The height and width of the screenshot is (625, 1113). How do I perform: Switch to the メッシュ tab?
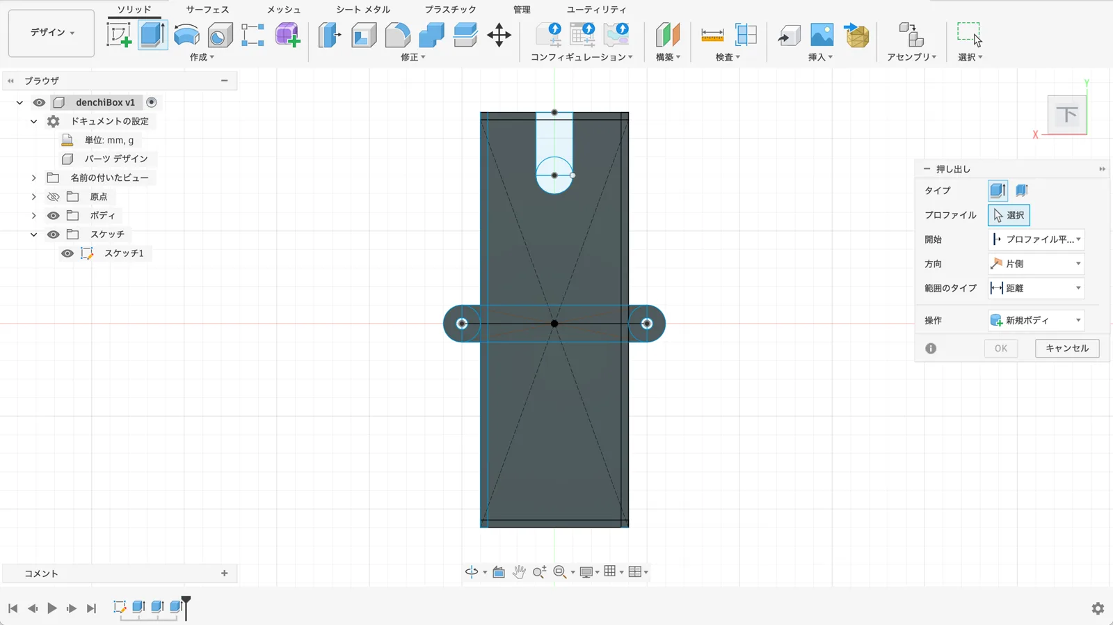[284, 10]
